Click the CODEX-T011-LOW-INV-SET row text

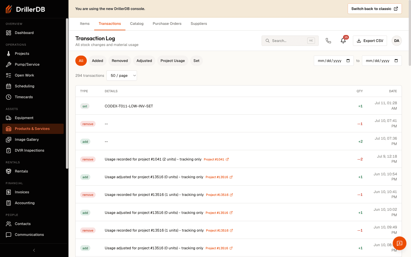click(x=129, y=106)
